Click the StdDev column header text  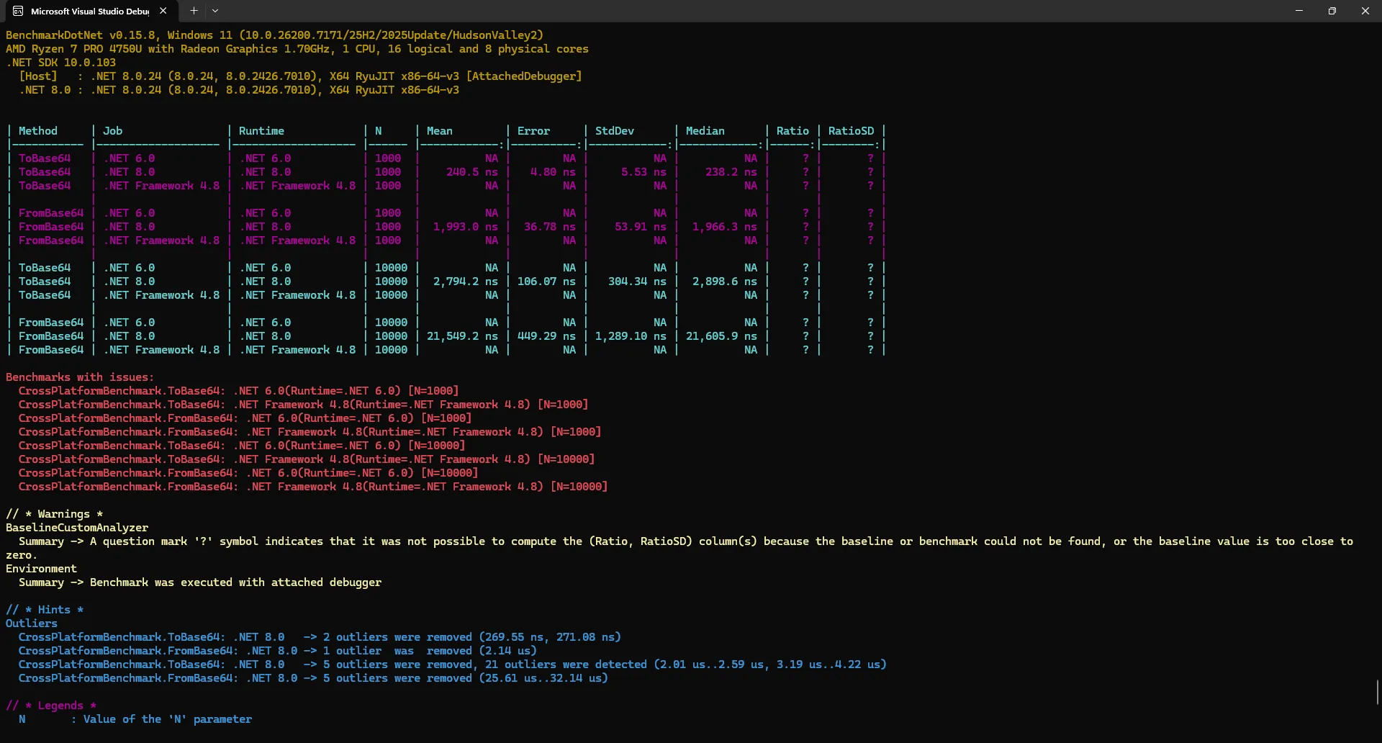(614, 131)
